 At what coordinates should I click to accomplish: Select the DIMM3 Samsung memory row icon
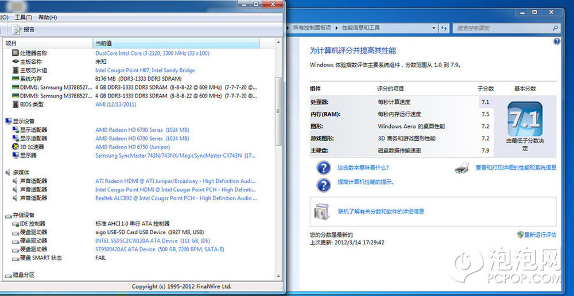[x=15, y=95]
